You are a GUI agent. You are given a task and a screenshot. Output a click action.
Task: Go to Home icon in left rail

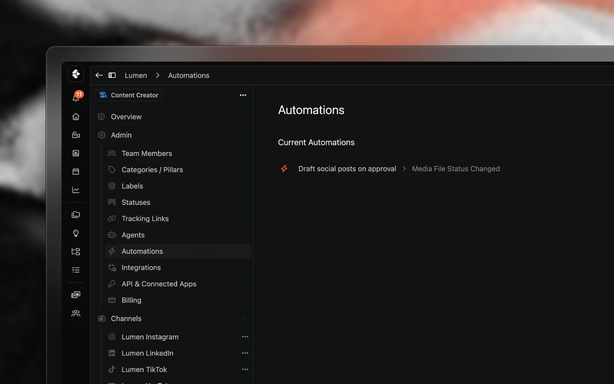click(x=76, y=117)
